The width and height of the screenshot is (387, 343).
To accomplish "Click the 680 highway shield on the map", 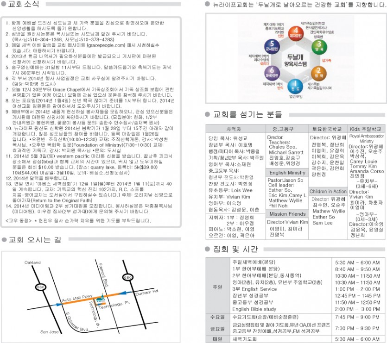I will click(127, 277).
